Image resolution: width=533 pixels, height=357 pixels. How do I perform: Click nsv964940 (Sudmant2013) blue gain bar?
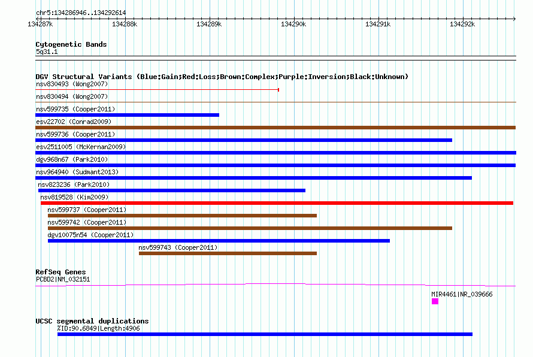pos(253,178)
